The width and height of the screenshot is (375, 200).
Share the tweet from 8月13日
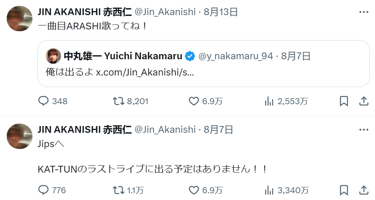(x=363, y=101)
